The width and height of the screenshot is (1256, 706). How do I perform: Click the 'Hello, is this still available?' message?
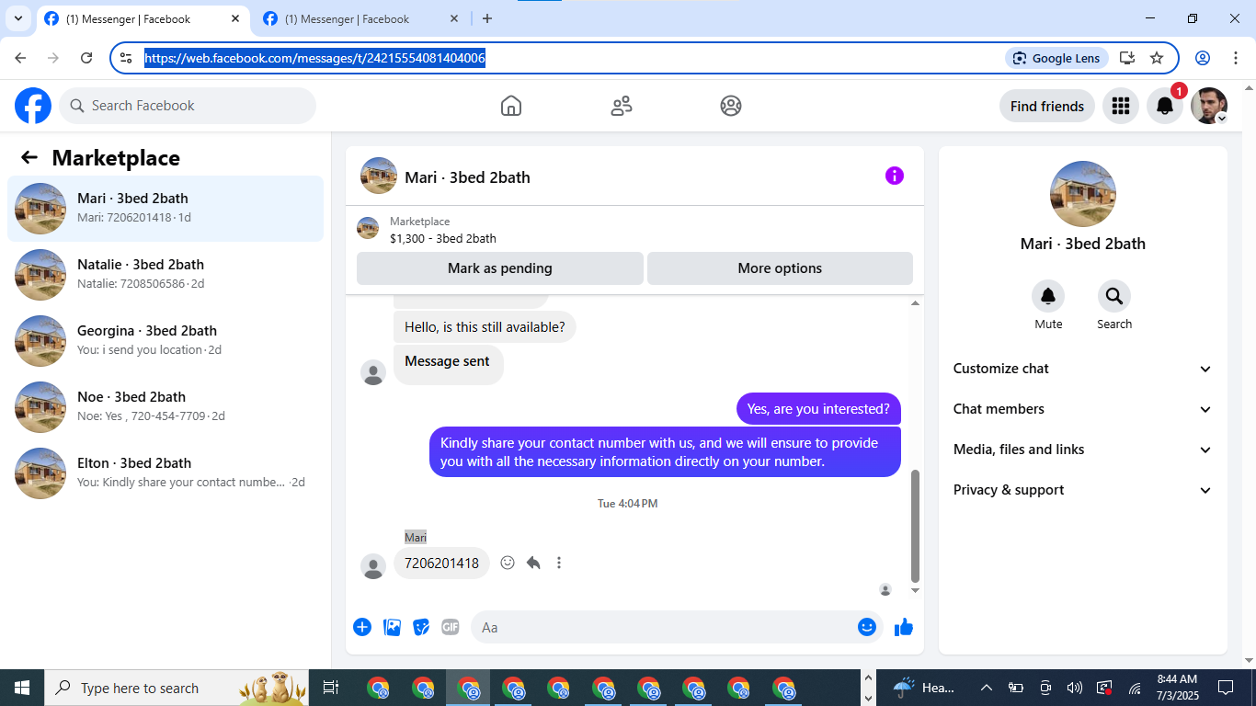[x=485, y=326]
